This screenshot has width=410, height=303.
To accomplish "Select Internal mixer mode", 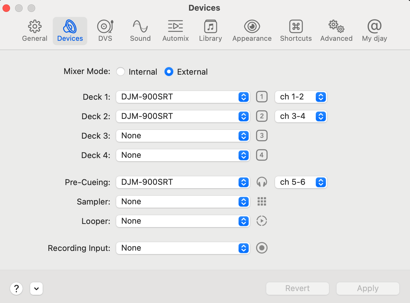I will (x=121, y=72).
